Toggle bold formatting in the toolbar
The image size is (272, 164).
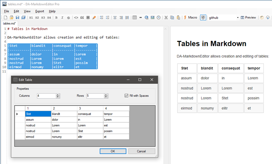pos(56,17)
